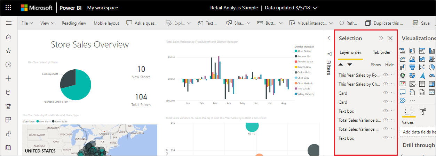Select the stacked bar chart visualization
436x156 pixels.
403,51
